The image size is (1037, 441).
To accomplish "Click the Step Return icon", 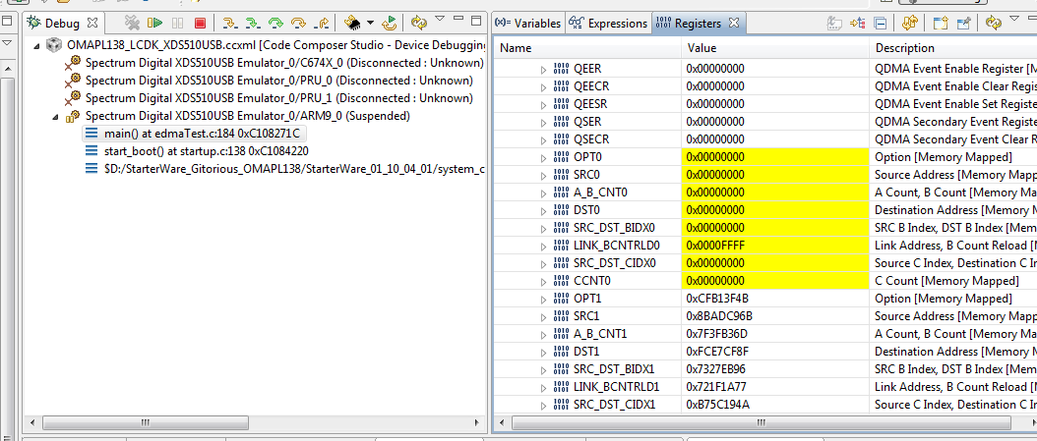I will pyautogui.click(x=322, y=24).
